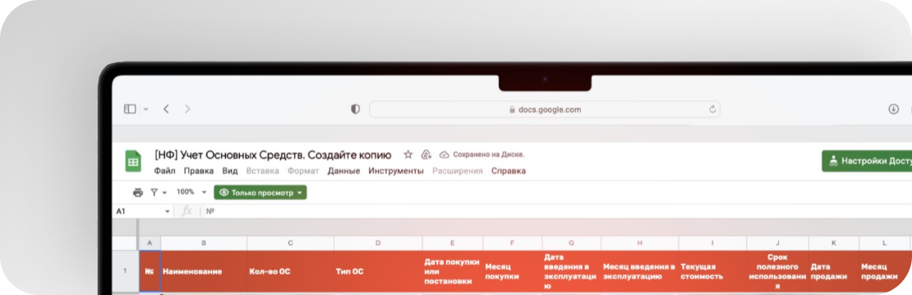
Task: Focus the docs.google.com address bar
Action: coord(545,109)
